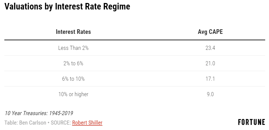Click the Valuations by Interest Rate Regime title
The image size is (269, 130).
[67, 6]
